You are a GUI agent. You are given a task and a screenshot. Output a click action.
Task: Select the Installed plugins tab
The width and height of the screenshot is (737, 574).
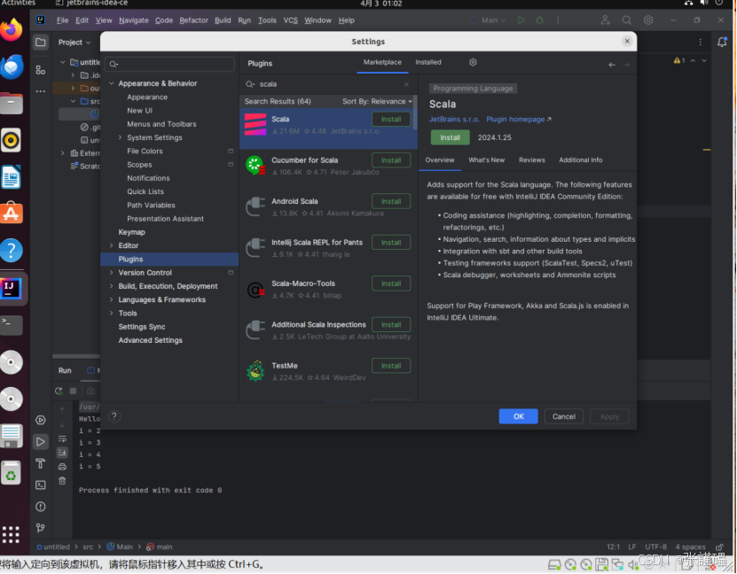click(x=428, y=63)
